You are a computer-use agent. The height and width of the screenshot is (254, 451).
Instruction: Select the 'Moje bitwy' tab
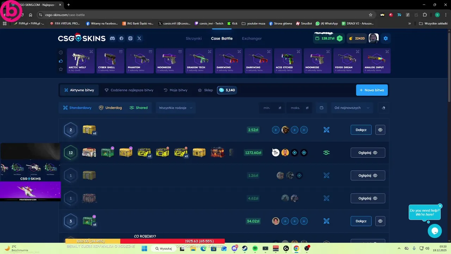tap(175, 90)
